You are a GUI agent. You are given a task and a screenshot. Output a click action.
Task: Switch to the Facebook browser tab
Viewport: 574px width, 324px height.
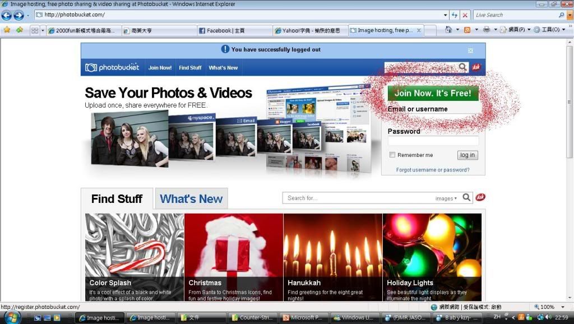point(235,31)
